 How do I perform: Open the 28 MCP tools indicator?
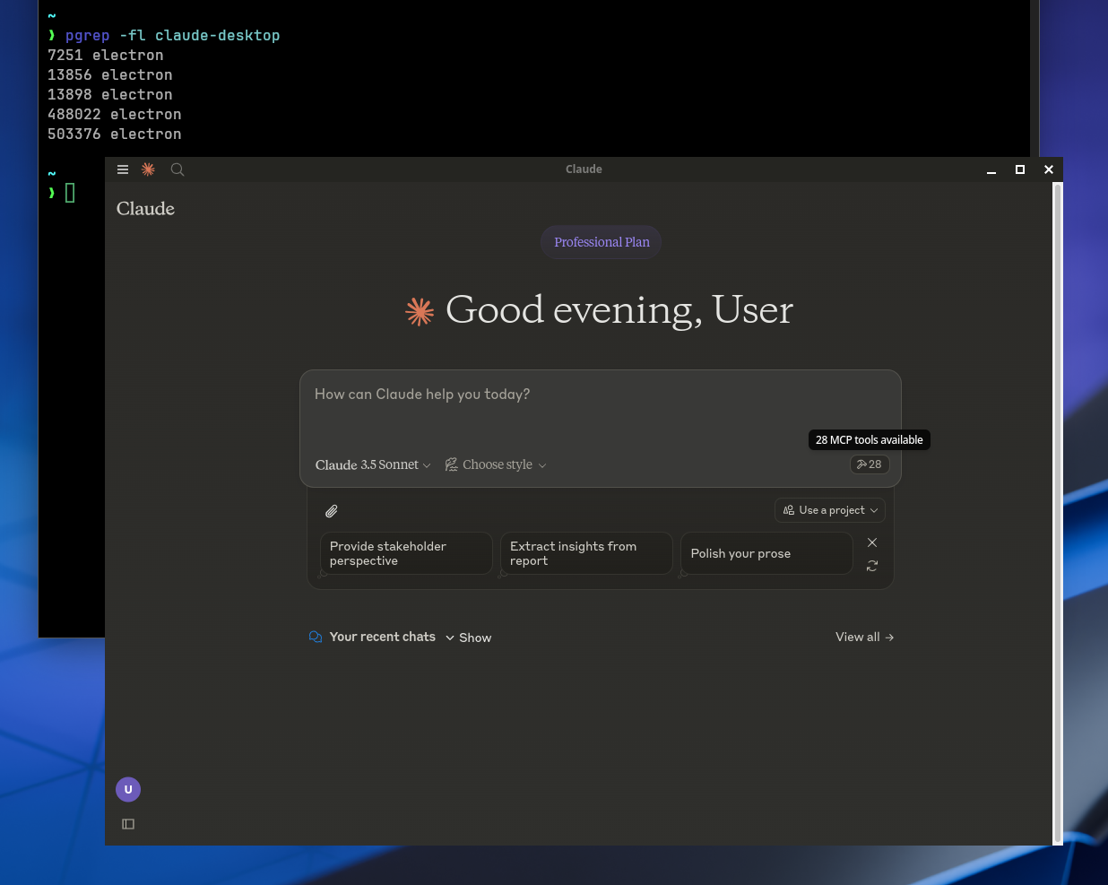tap(869, 464)
